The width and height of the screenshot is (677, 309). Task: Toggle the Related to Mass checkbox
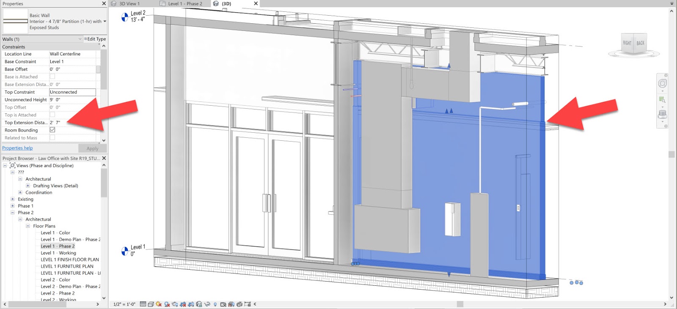point(52,137)
